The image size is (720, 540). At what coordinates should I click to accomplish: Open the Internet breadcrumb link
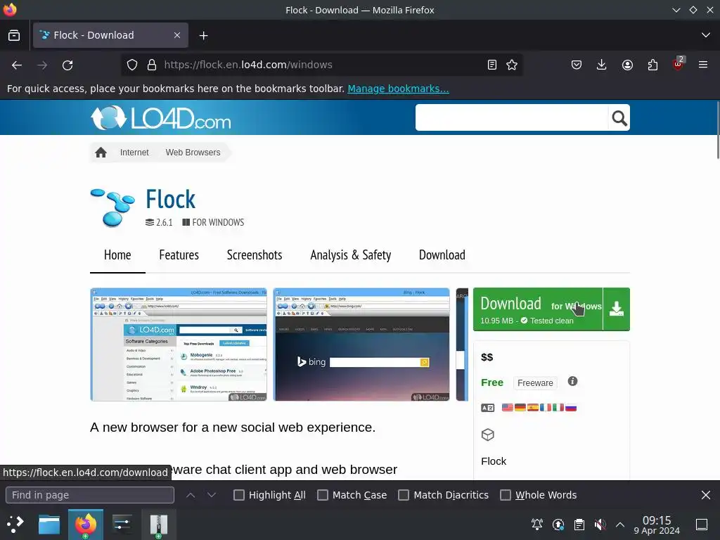134,153
